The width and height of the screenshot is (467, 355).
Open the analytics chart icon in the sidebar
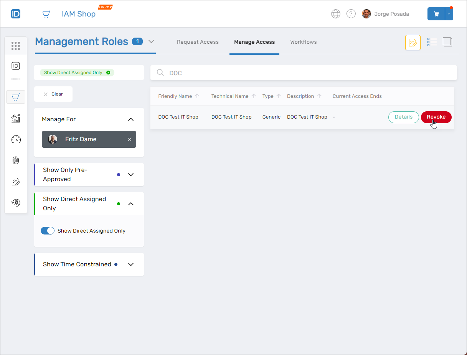click(x=16, y=118)
